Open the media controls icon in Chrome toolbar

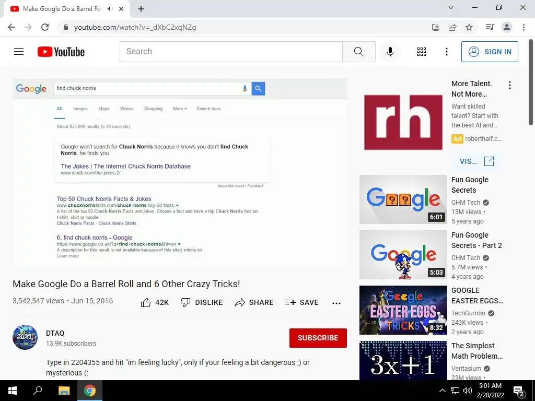pos(490,27)
